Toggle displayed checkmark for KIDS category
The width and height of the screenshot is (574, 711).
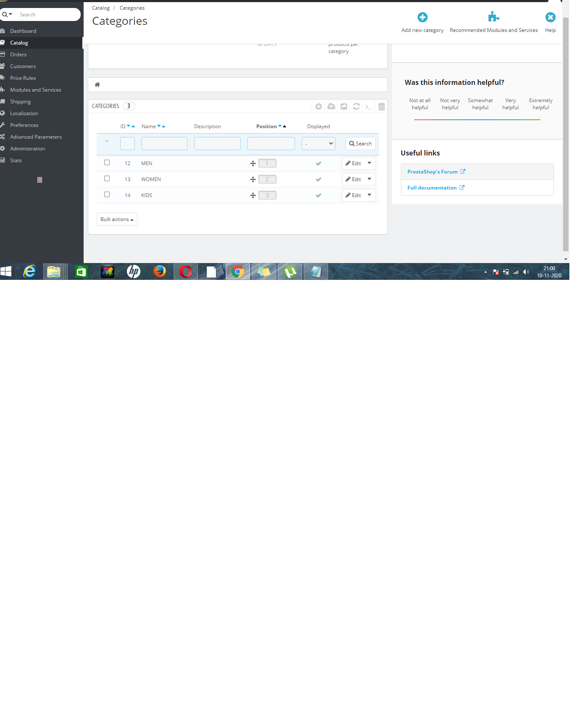coord(319,195)
